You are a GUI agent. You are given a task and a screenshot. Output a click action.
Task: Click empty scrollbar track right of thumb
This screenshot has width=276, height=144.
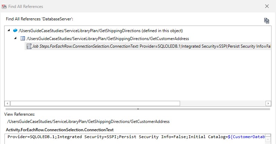(223, 104)
